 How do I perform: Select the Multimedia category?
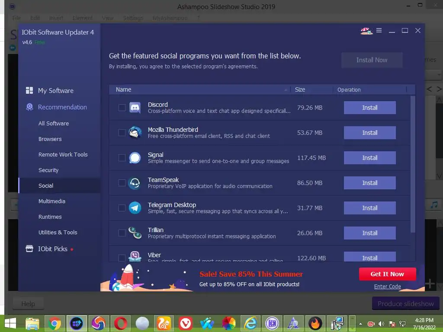point(52,201)
